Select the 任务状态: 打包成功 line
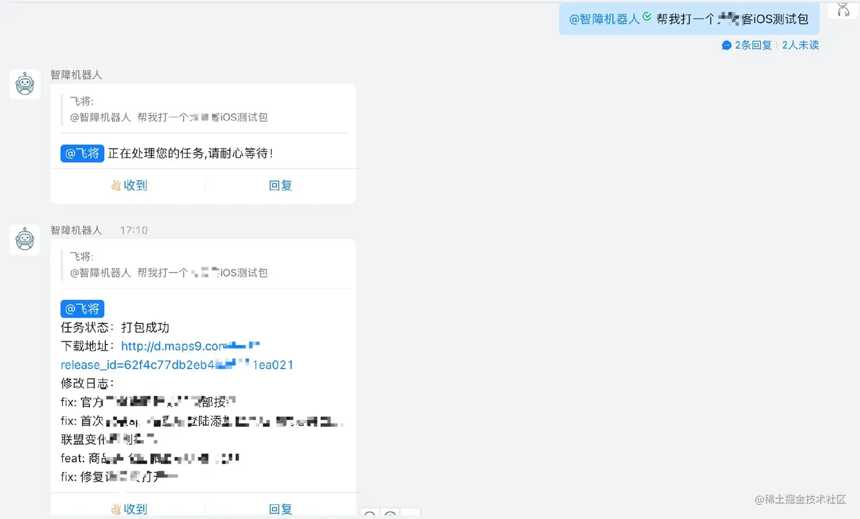Screen dimensions: 860x519 pyautogui.click(x=115, y=327)
